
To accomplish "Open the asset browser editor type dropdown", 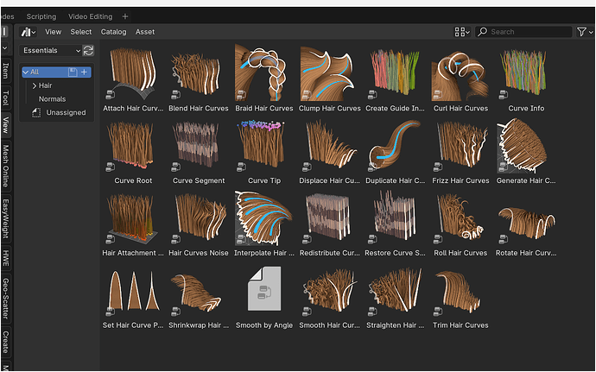I will [29, 32].
